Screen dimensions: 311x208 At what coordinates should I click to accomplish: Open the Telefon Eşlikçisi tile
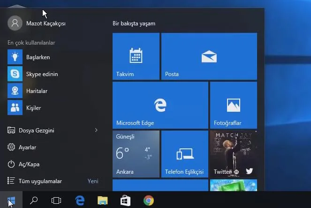coord(184,154)
